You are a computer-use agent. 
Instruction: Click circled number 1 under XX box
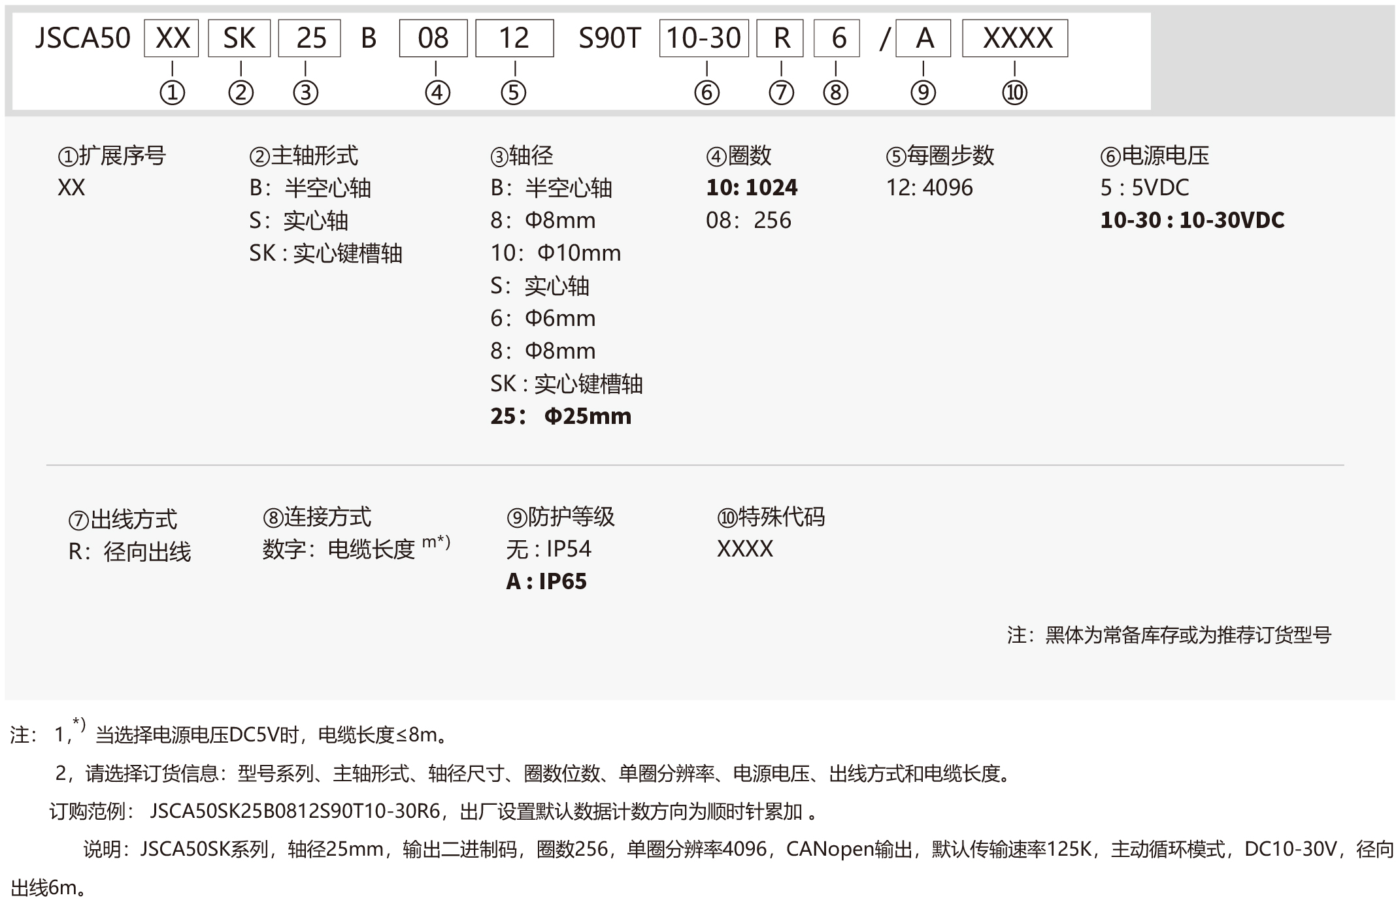point(172,93)
